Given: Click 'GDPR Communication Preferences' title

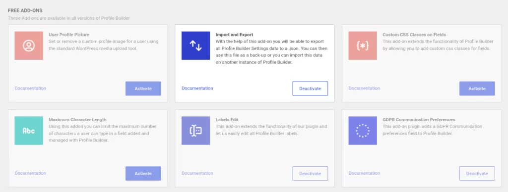Looking at the screenshot, I should 419,120.
